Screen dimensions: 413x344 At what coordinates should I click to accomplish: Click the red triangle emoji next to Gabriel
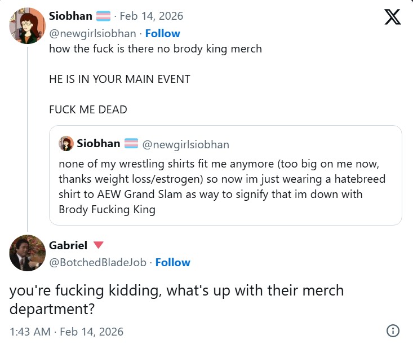click(98, 245)
